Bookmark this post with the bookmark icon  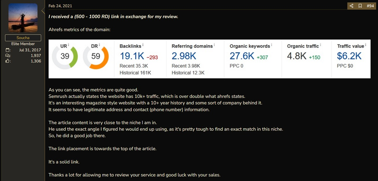click(360, 6)
